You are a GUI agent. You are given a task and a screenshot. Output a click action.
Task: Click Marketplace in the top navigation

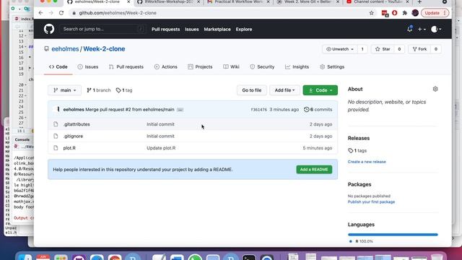(217, 29)
